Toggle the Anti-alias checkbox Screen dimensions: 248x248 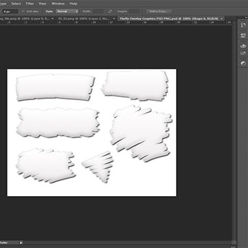tap(23, 11)
